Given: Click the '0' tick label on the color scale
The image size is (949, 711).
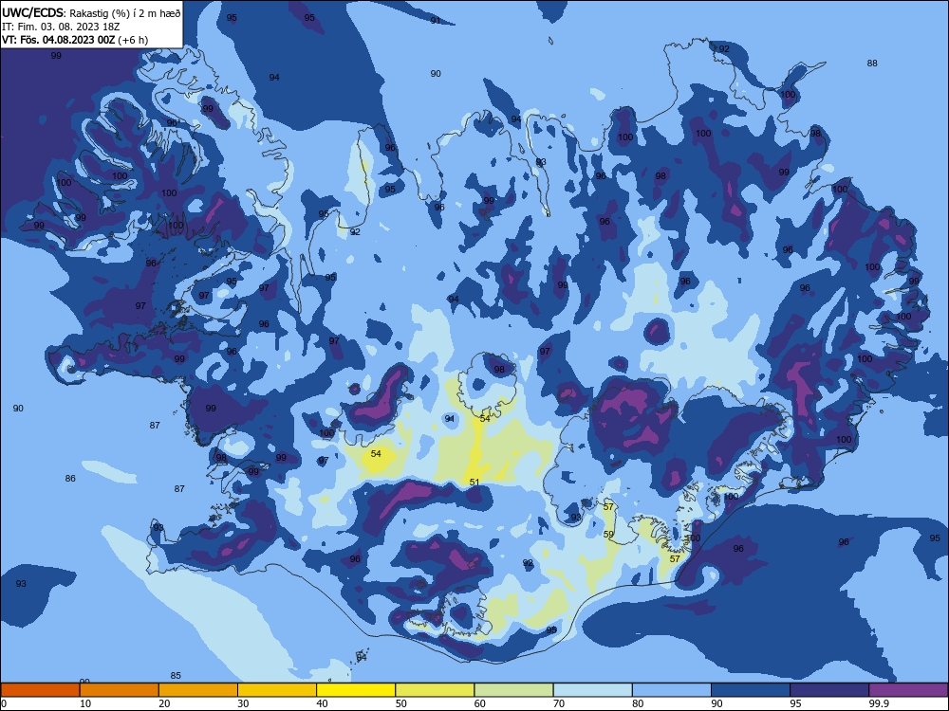Looking at the screenshot, I should tap(4, 703).
